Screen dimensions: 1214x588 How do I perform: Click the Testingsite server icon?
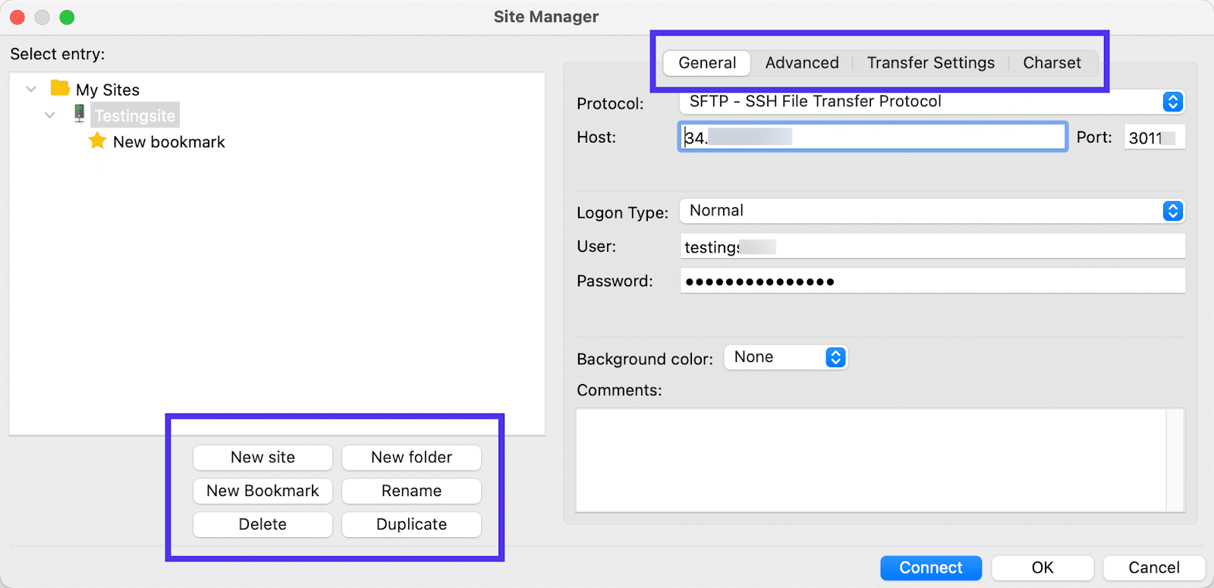click(x=79, y=114)
